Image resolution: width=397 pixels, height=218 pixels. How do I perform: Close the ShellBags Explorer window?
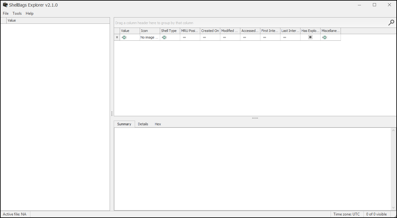[x=389, y=5]
